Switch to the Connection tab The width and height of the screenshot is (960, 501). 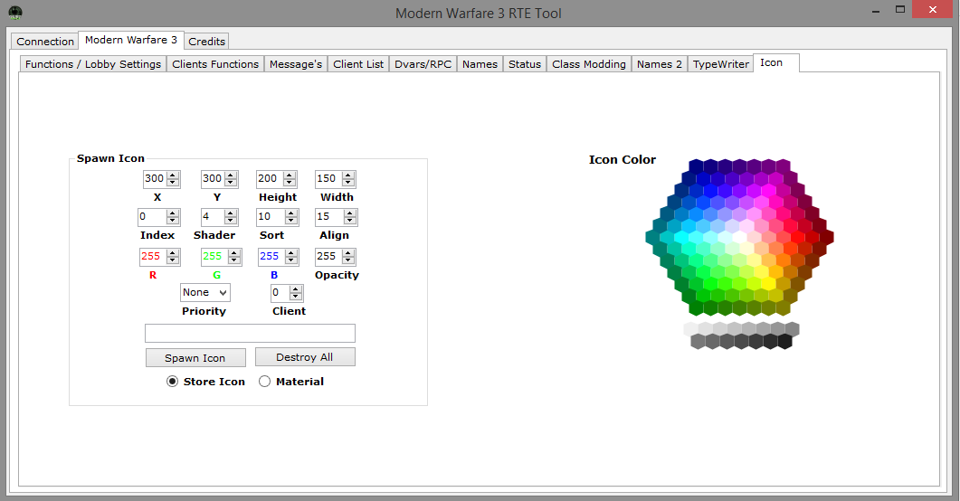pyautogui.click(x=45, y=42)
